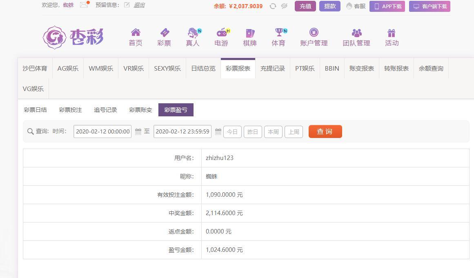Open the 活动 gift icon
474x278 pixels.
click(392, 33)
